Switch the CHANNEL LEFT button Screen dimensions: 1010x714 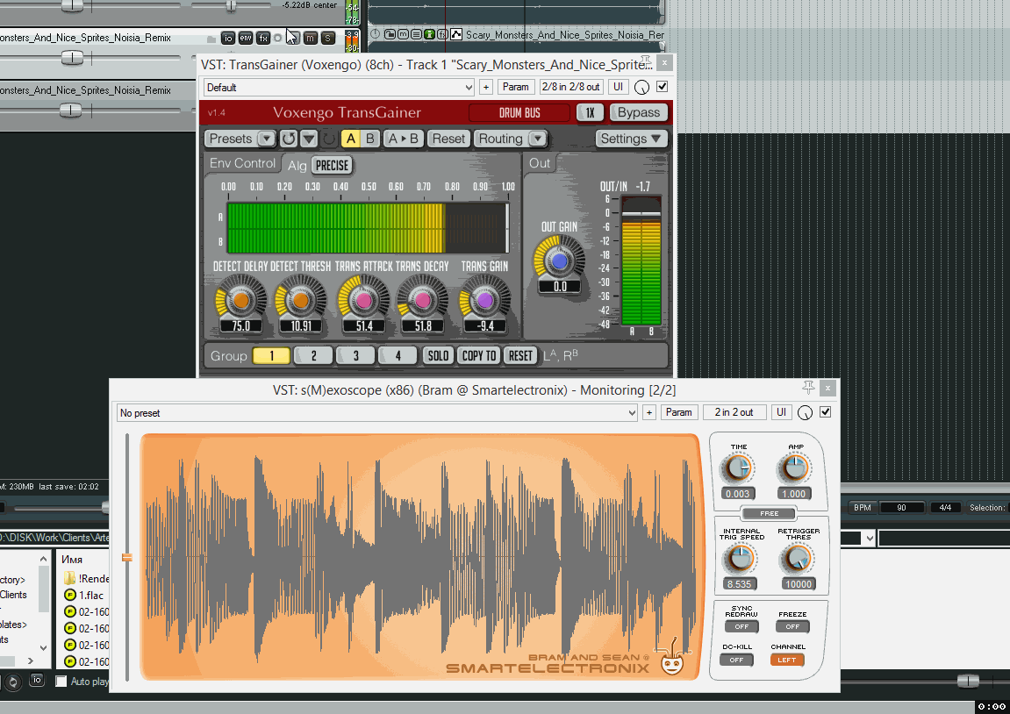coord(786,660)
